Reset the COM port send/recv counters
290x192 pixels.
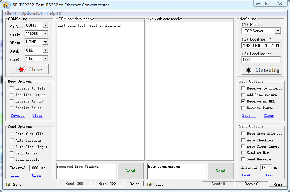pyautogui.click(x=134, y=184)
